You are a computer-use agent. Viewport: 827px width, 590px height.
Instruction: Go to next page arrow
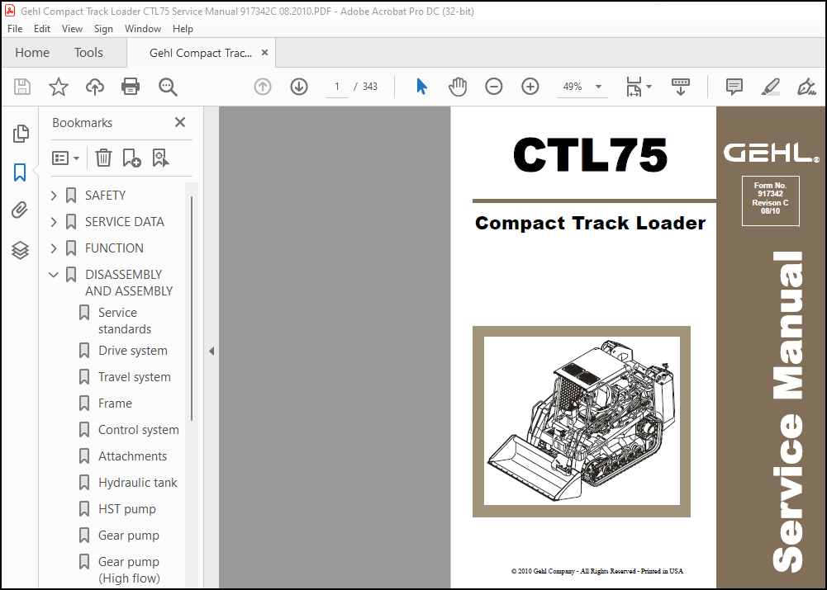coord(299,87)
